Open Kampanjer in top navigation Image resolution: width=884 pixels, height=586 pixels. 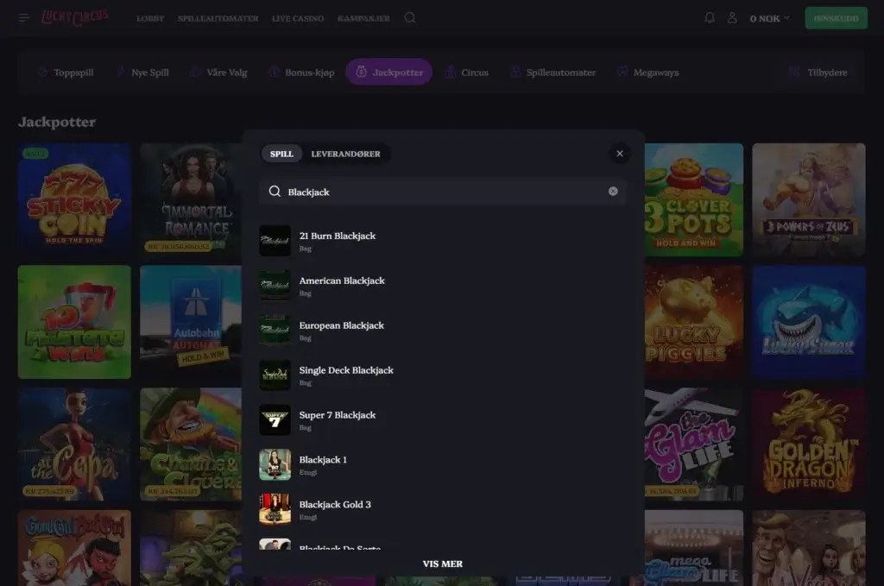click(363, 19)
